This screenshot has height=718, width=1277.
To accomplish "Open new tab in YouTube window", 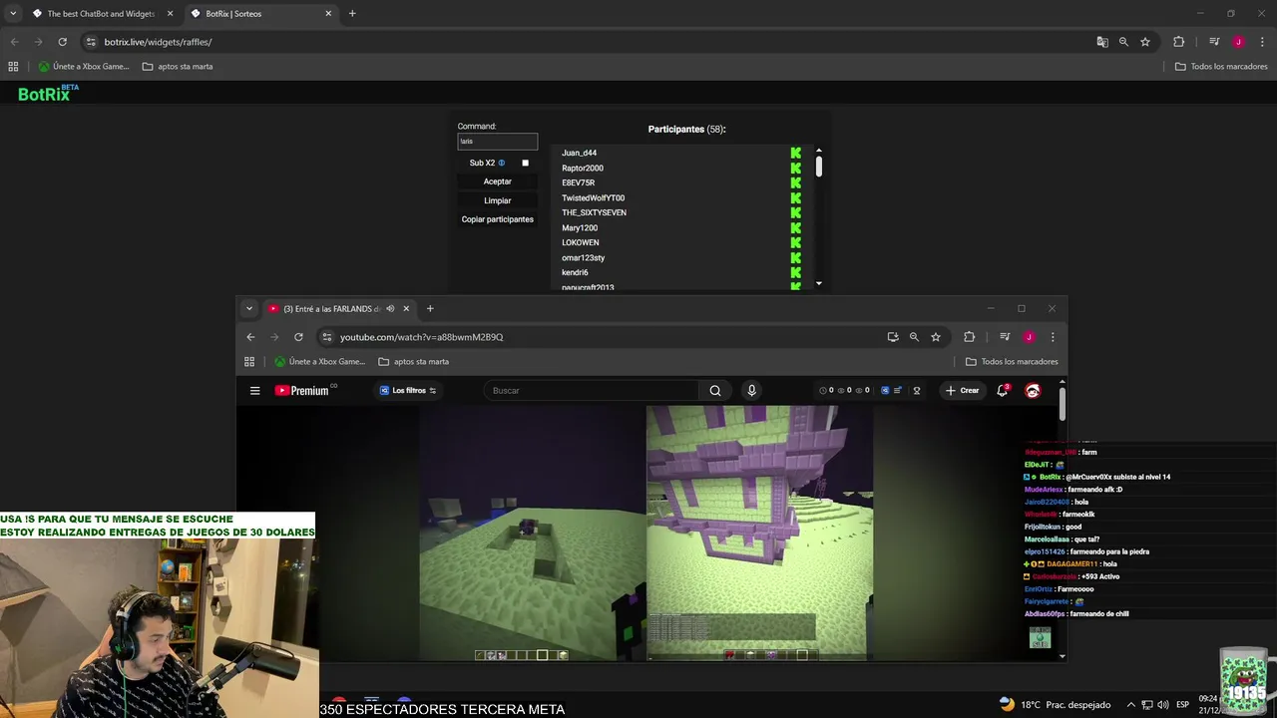I will pos(430,308).
